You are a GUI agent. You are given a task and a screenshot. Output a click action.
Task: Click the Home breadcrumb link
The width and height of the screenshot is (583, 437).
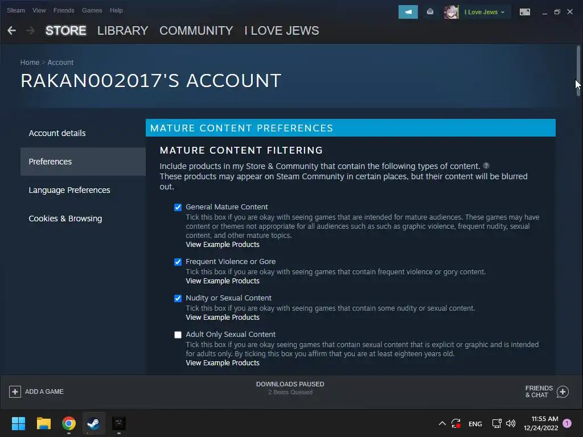(x=30, y=63)
